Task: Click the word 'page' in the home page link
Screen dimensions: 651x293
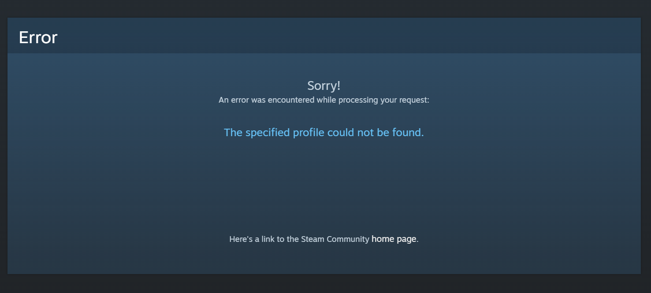Action: point(406,240)
